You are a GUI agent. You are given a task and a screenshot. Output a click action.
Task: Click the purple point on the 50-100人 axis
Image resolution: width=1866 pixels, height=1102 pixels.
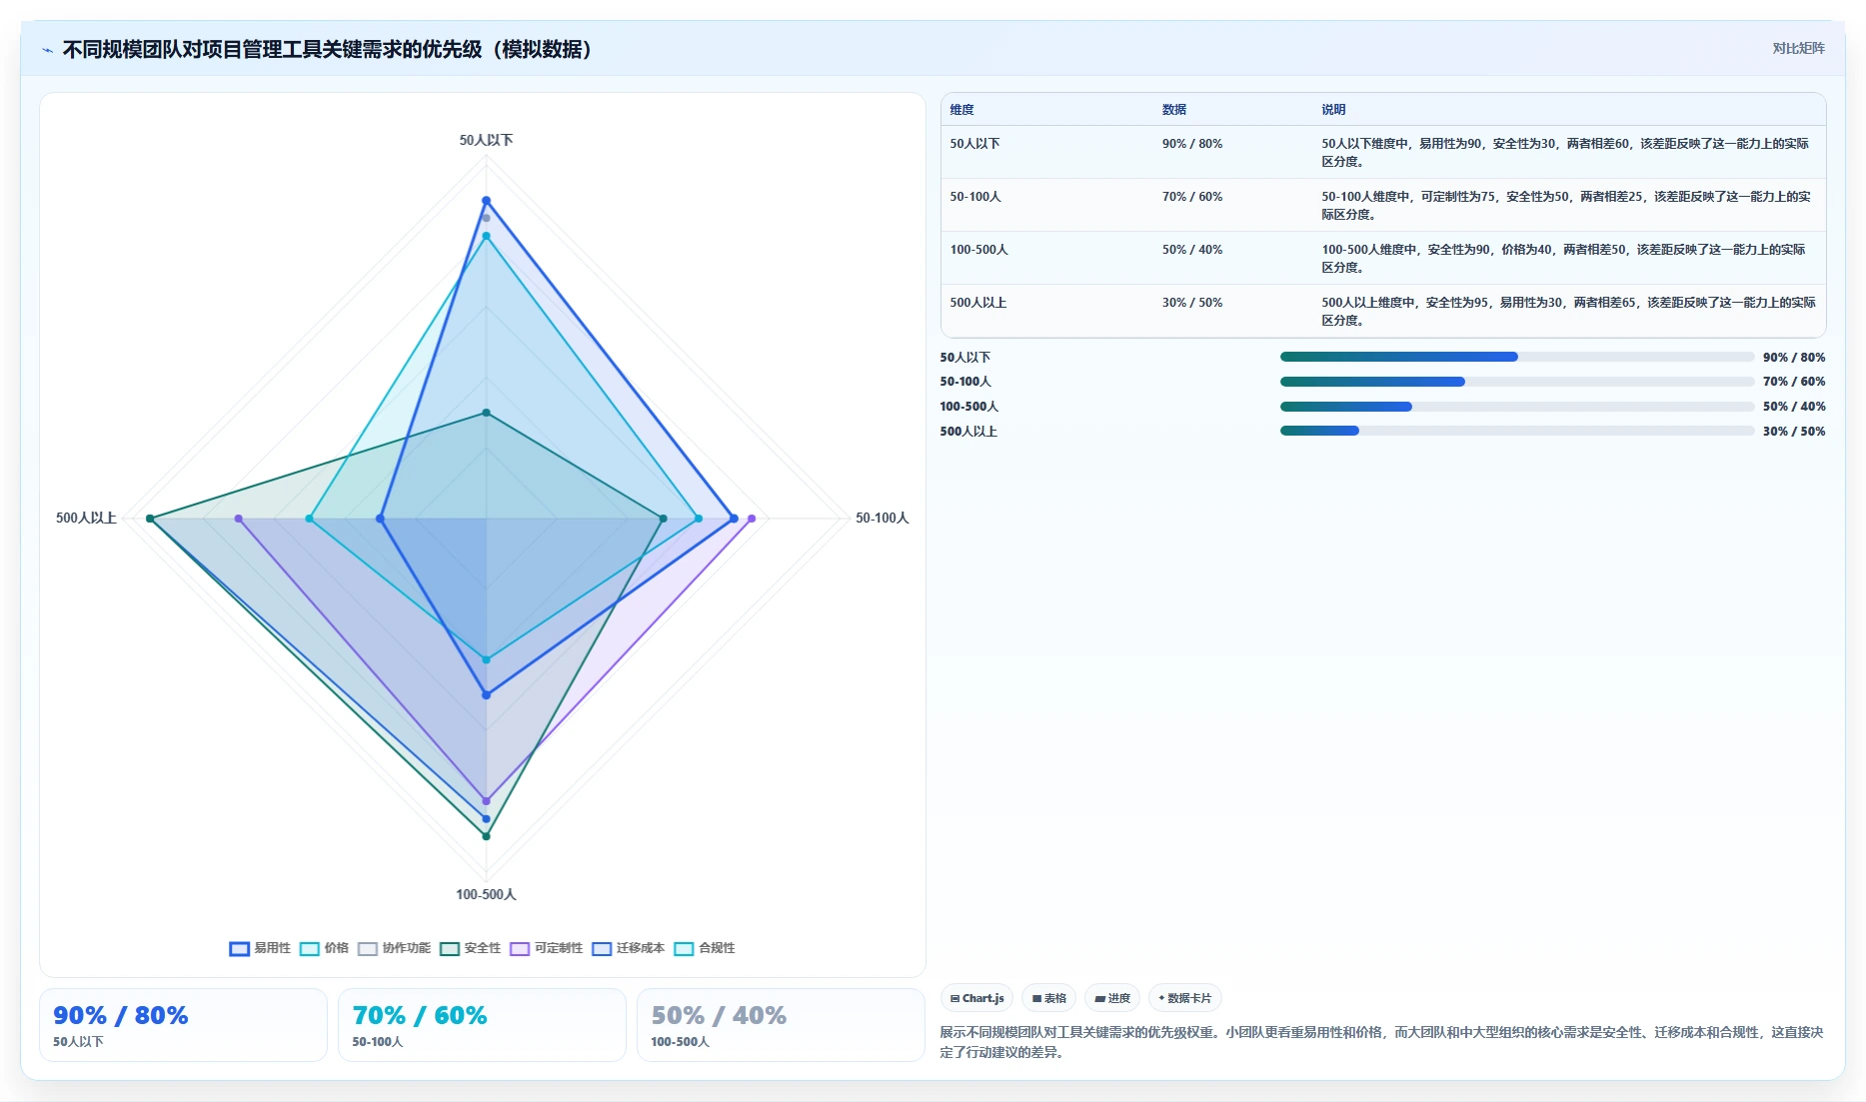752,519
